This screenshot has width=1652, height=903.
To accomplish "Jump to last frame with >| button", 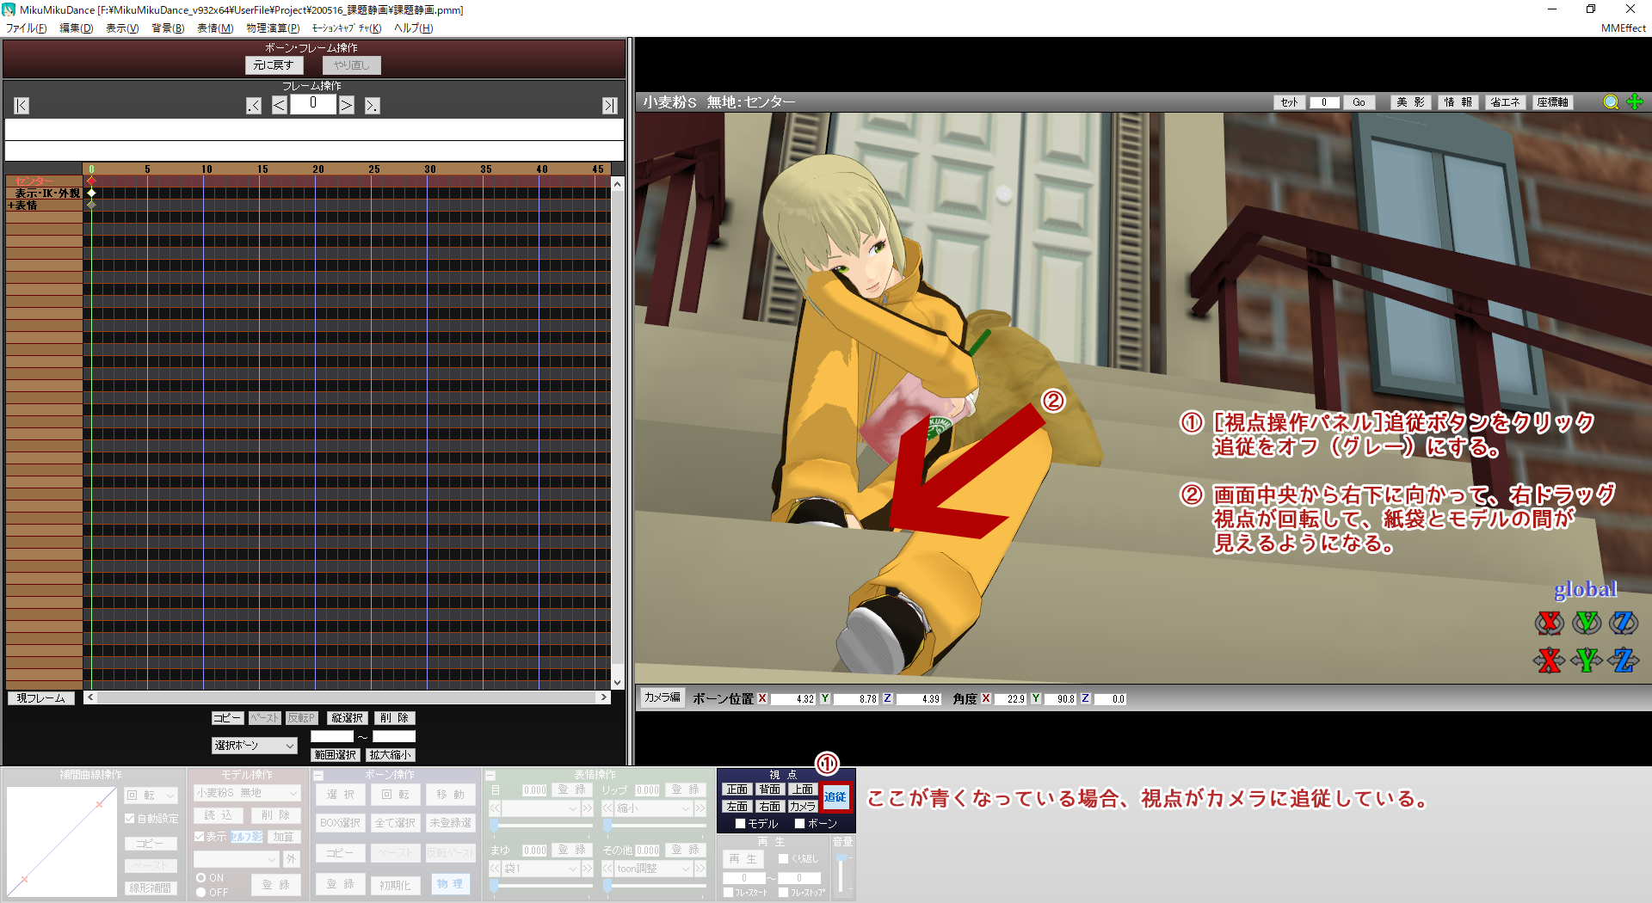I will coord(609,106).
